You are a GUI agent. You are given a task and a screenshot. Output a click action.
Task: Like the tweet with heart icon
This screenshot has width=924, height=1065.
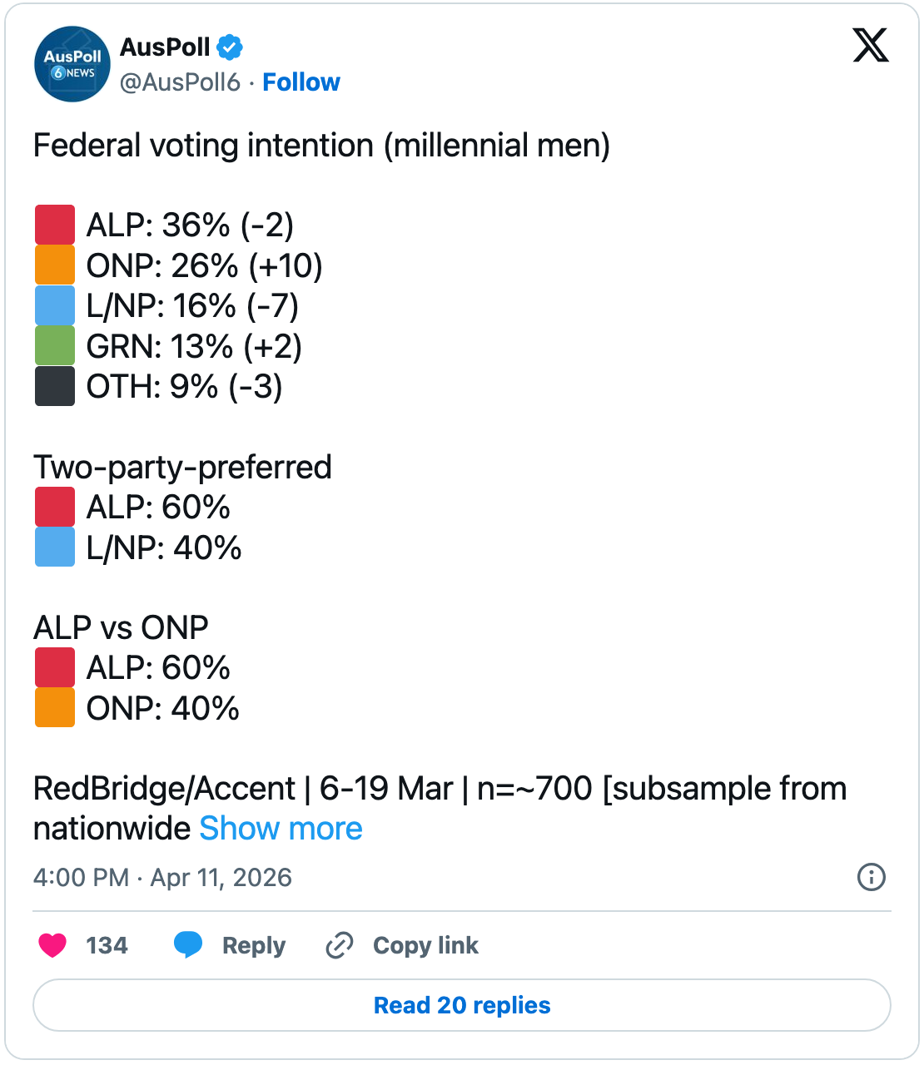click(x=52, y=945)
